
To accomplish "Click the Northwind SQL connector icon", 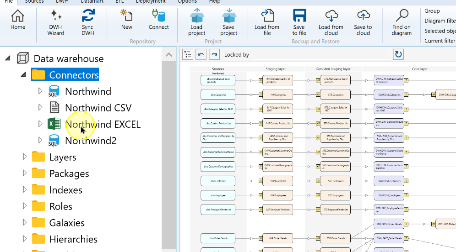I will (x=54, y=91).
